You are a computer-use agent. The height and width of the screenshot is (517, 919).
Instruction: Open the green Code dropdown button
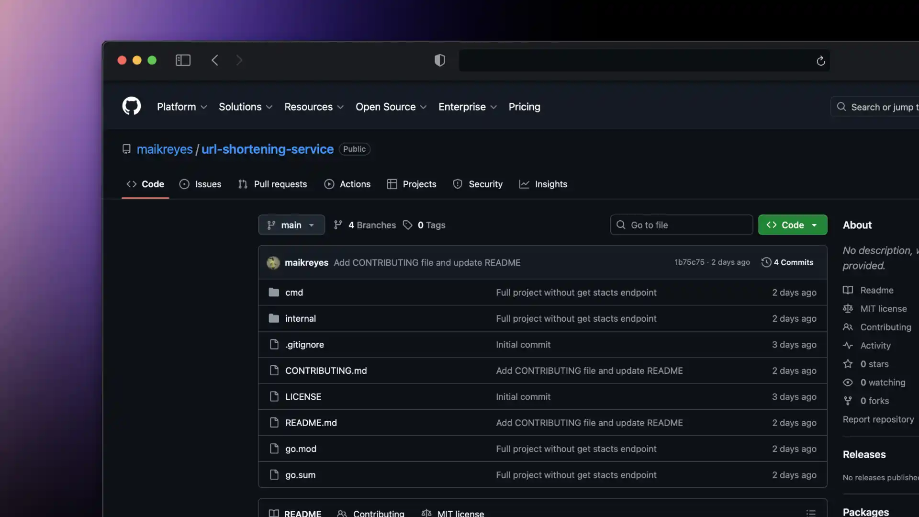pyautogui.click(x=793, y=225)
